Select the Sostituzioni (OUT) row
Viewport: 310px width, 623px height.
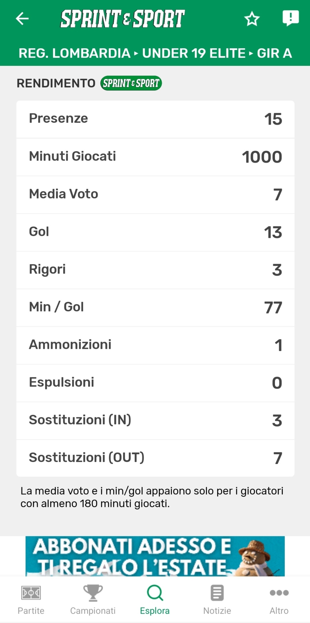click(155, 458)
